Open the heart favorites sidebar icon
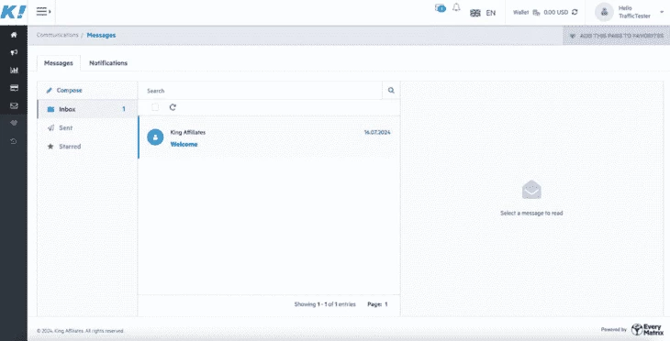The height and width of the screenshot is (341, 670). click(x=14, y=123)
